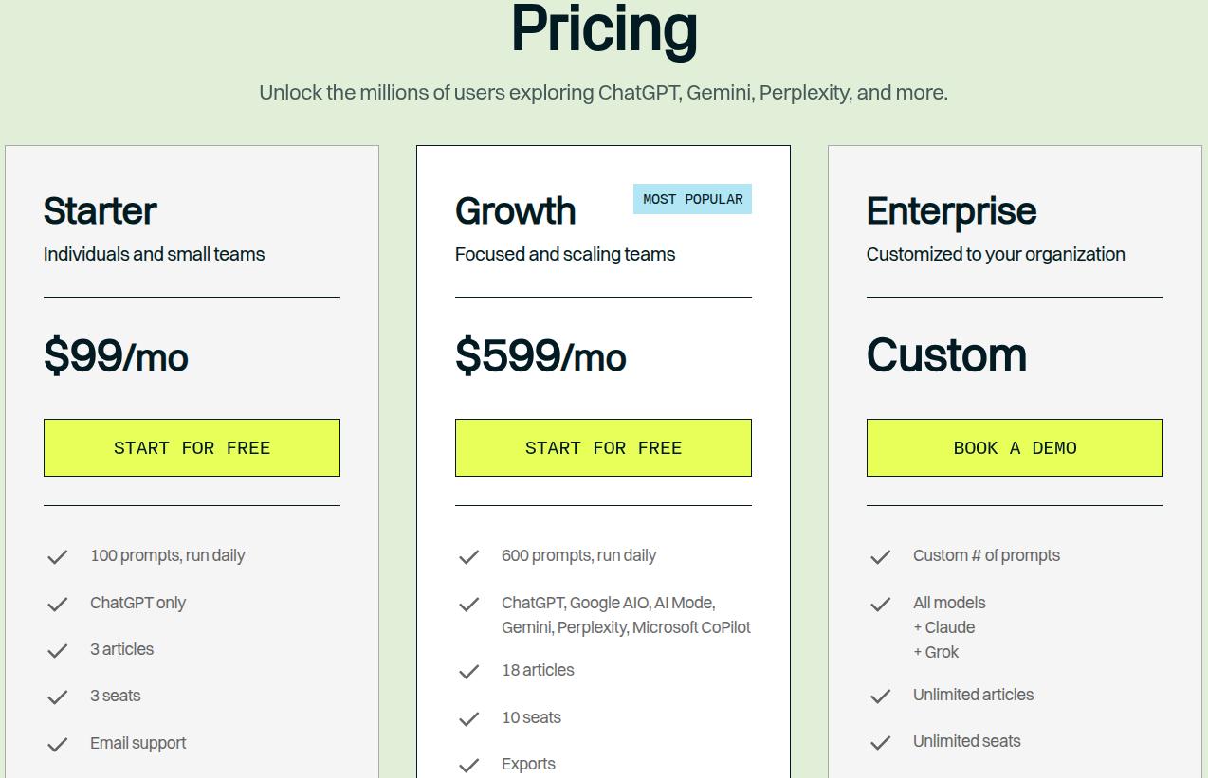The height and width of the screenshot is (778, 1208).
Task: Click the 'Custom' pricing label
Action: 945,356
